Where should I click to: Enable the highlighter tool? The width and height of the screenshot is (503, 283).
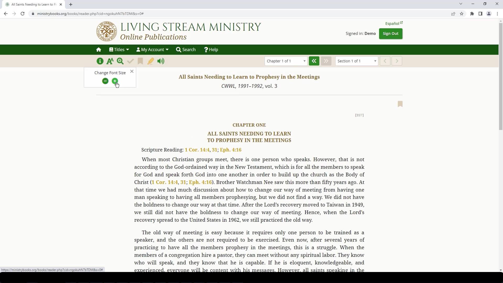151,61
